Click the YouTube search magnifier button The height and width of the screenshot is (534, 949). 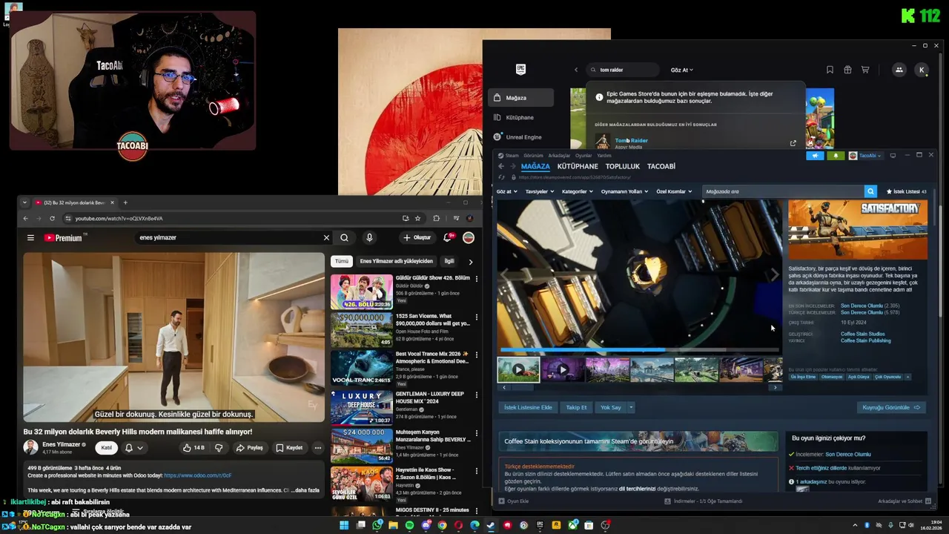tap(344, 238)
